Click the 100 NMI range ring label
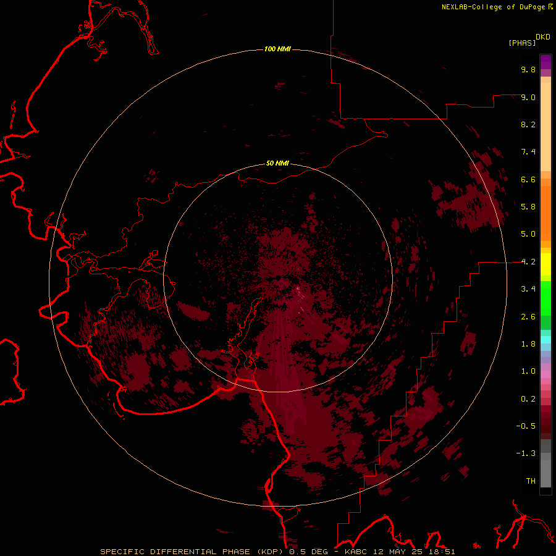 coord(277,49)
